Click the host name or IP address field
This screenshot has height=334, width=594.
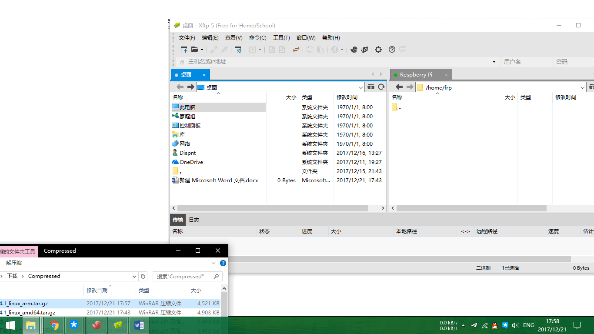coord(338,62)
